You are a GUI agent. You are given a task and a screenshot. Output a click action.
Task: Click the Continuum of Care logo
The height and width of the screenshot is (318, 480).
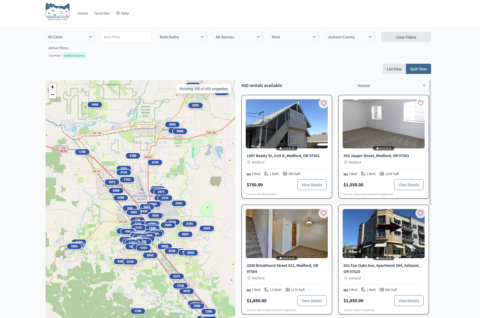click(x=57, y=12)
